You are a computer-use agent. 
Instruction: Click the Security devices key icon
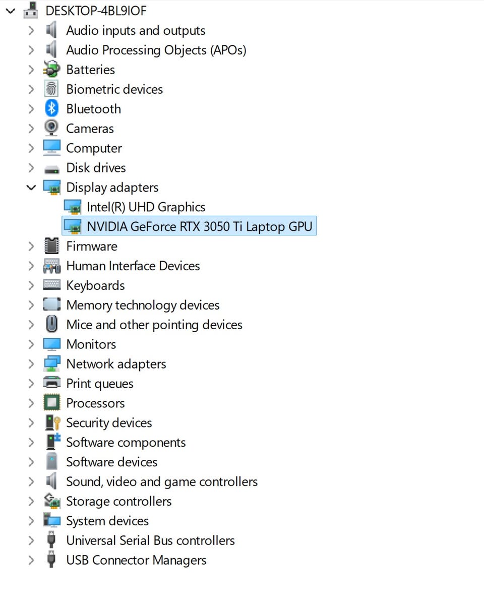[x=52, y=422]
